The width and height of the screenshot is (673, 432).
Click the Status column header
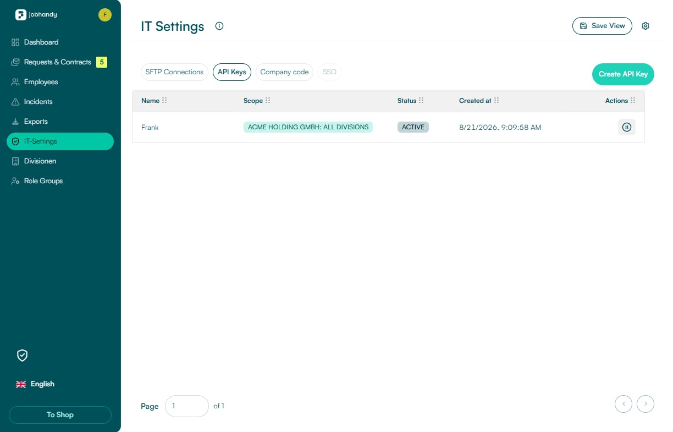click(407, 101)
